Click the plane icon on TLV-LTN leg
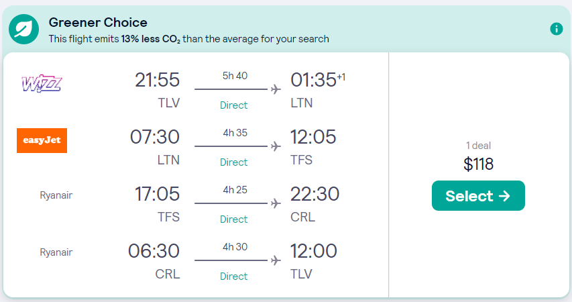 pos(276,89)
